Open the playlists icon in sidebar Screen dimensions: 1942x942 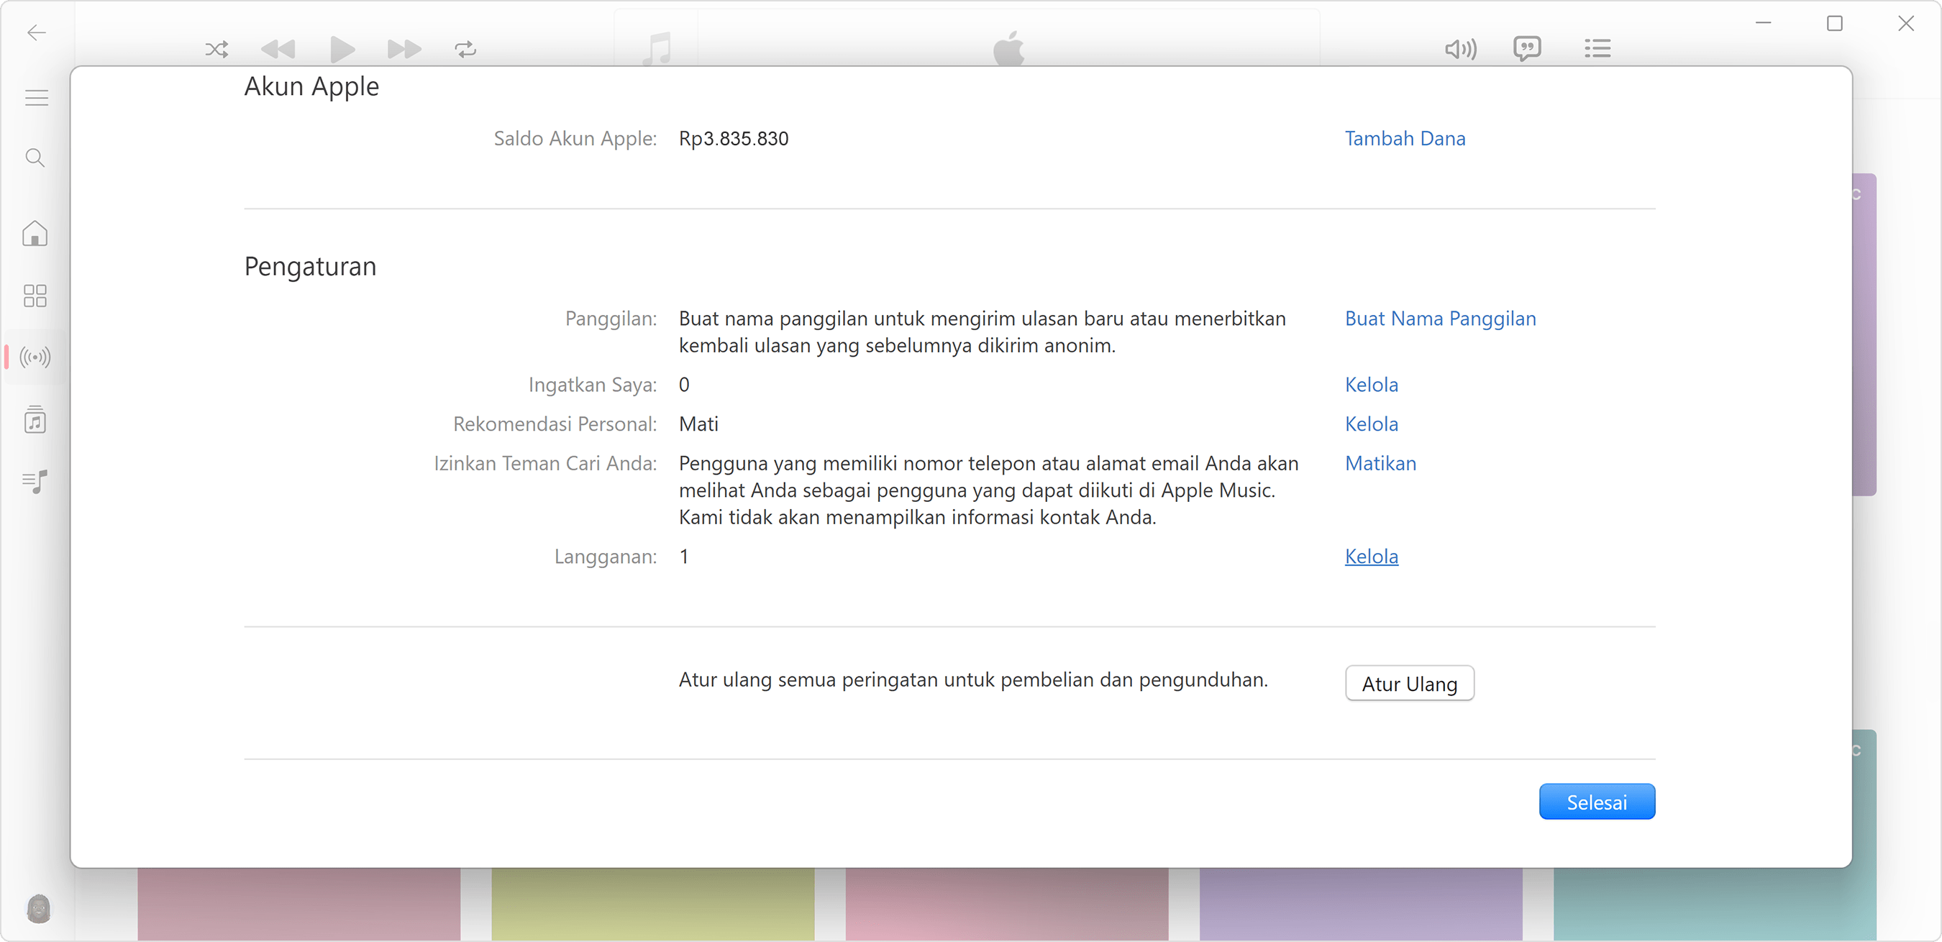(35, 482)
